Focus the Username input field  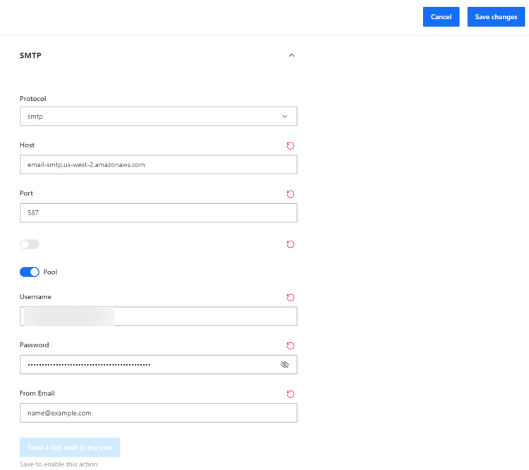[x=159, y=316]
